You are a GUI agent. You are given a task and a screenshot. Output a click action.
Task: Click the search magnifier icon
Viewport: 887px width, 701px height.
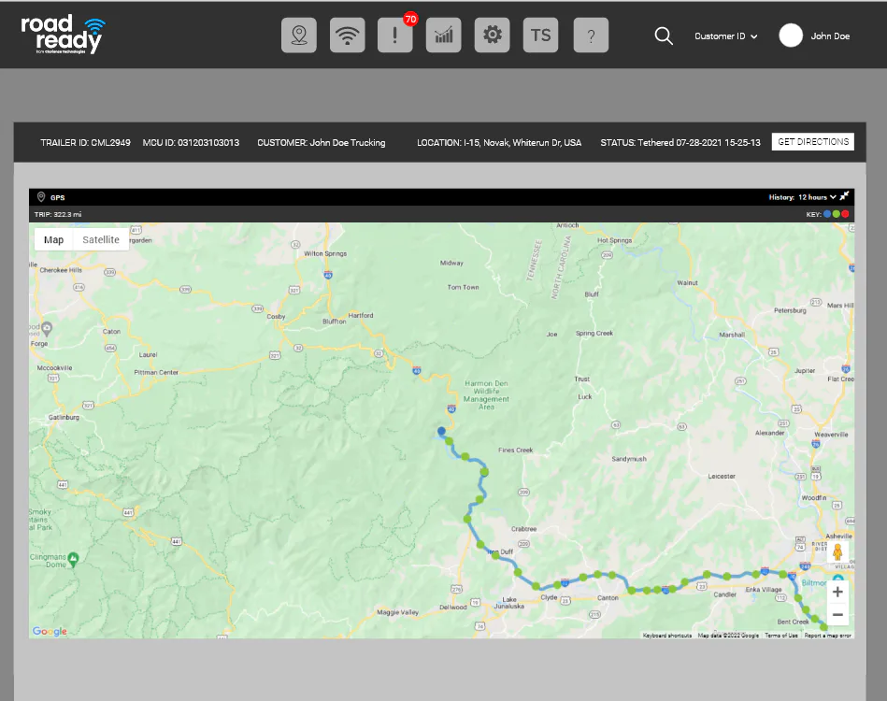[664, 36]
